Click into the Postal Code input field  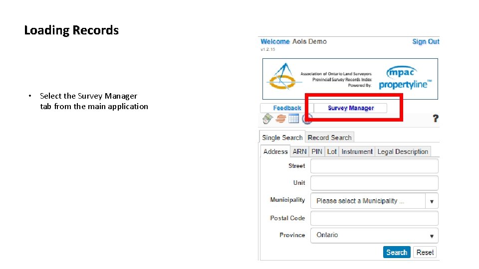(374, 218)
